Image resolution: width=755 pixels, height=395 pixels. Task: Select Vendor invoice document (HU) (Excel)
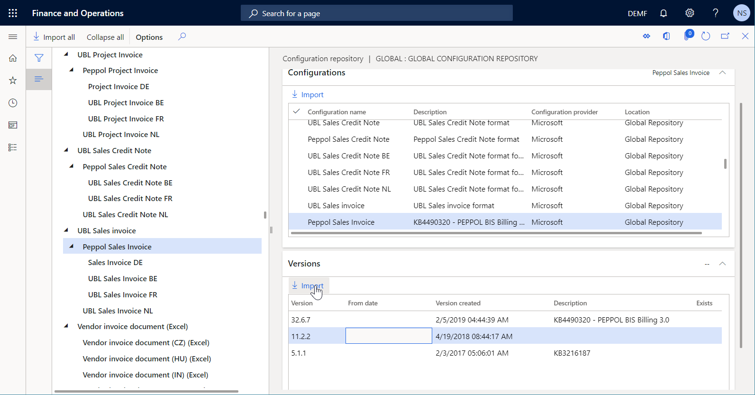coord(147,358)
